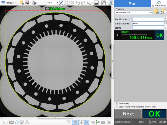The image size is (167, 125).
Task: Click the Print button in bottom bar
Action: pyautogui.click(x=141, y=122)
